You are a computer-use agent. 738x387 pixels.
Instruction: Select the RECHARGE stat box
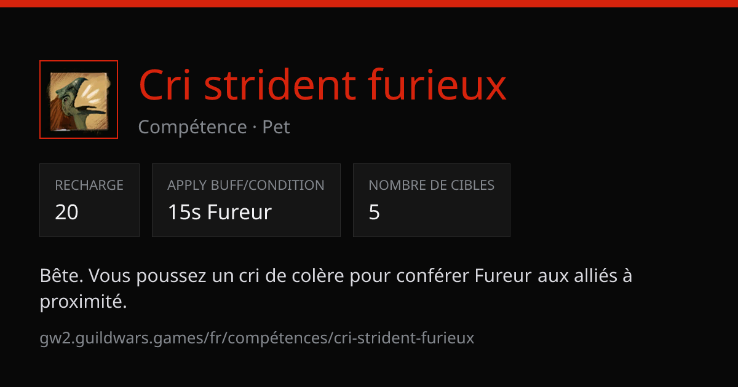click(x=90, y=200)
